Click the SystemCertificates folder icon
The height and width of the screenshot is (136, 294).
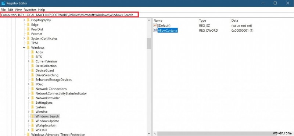coord(28,39)
